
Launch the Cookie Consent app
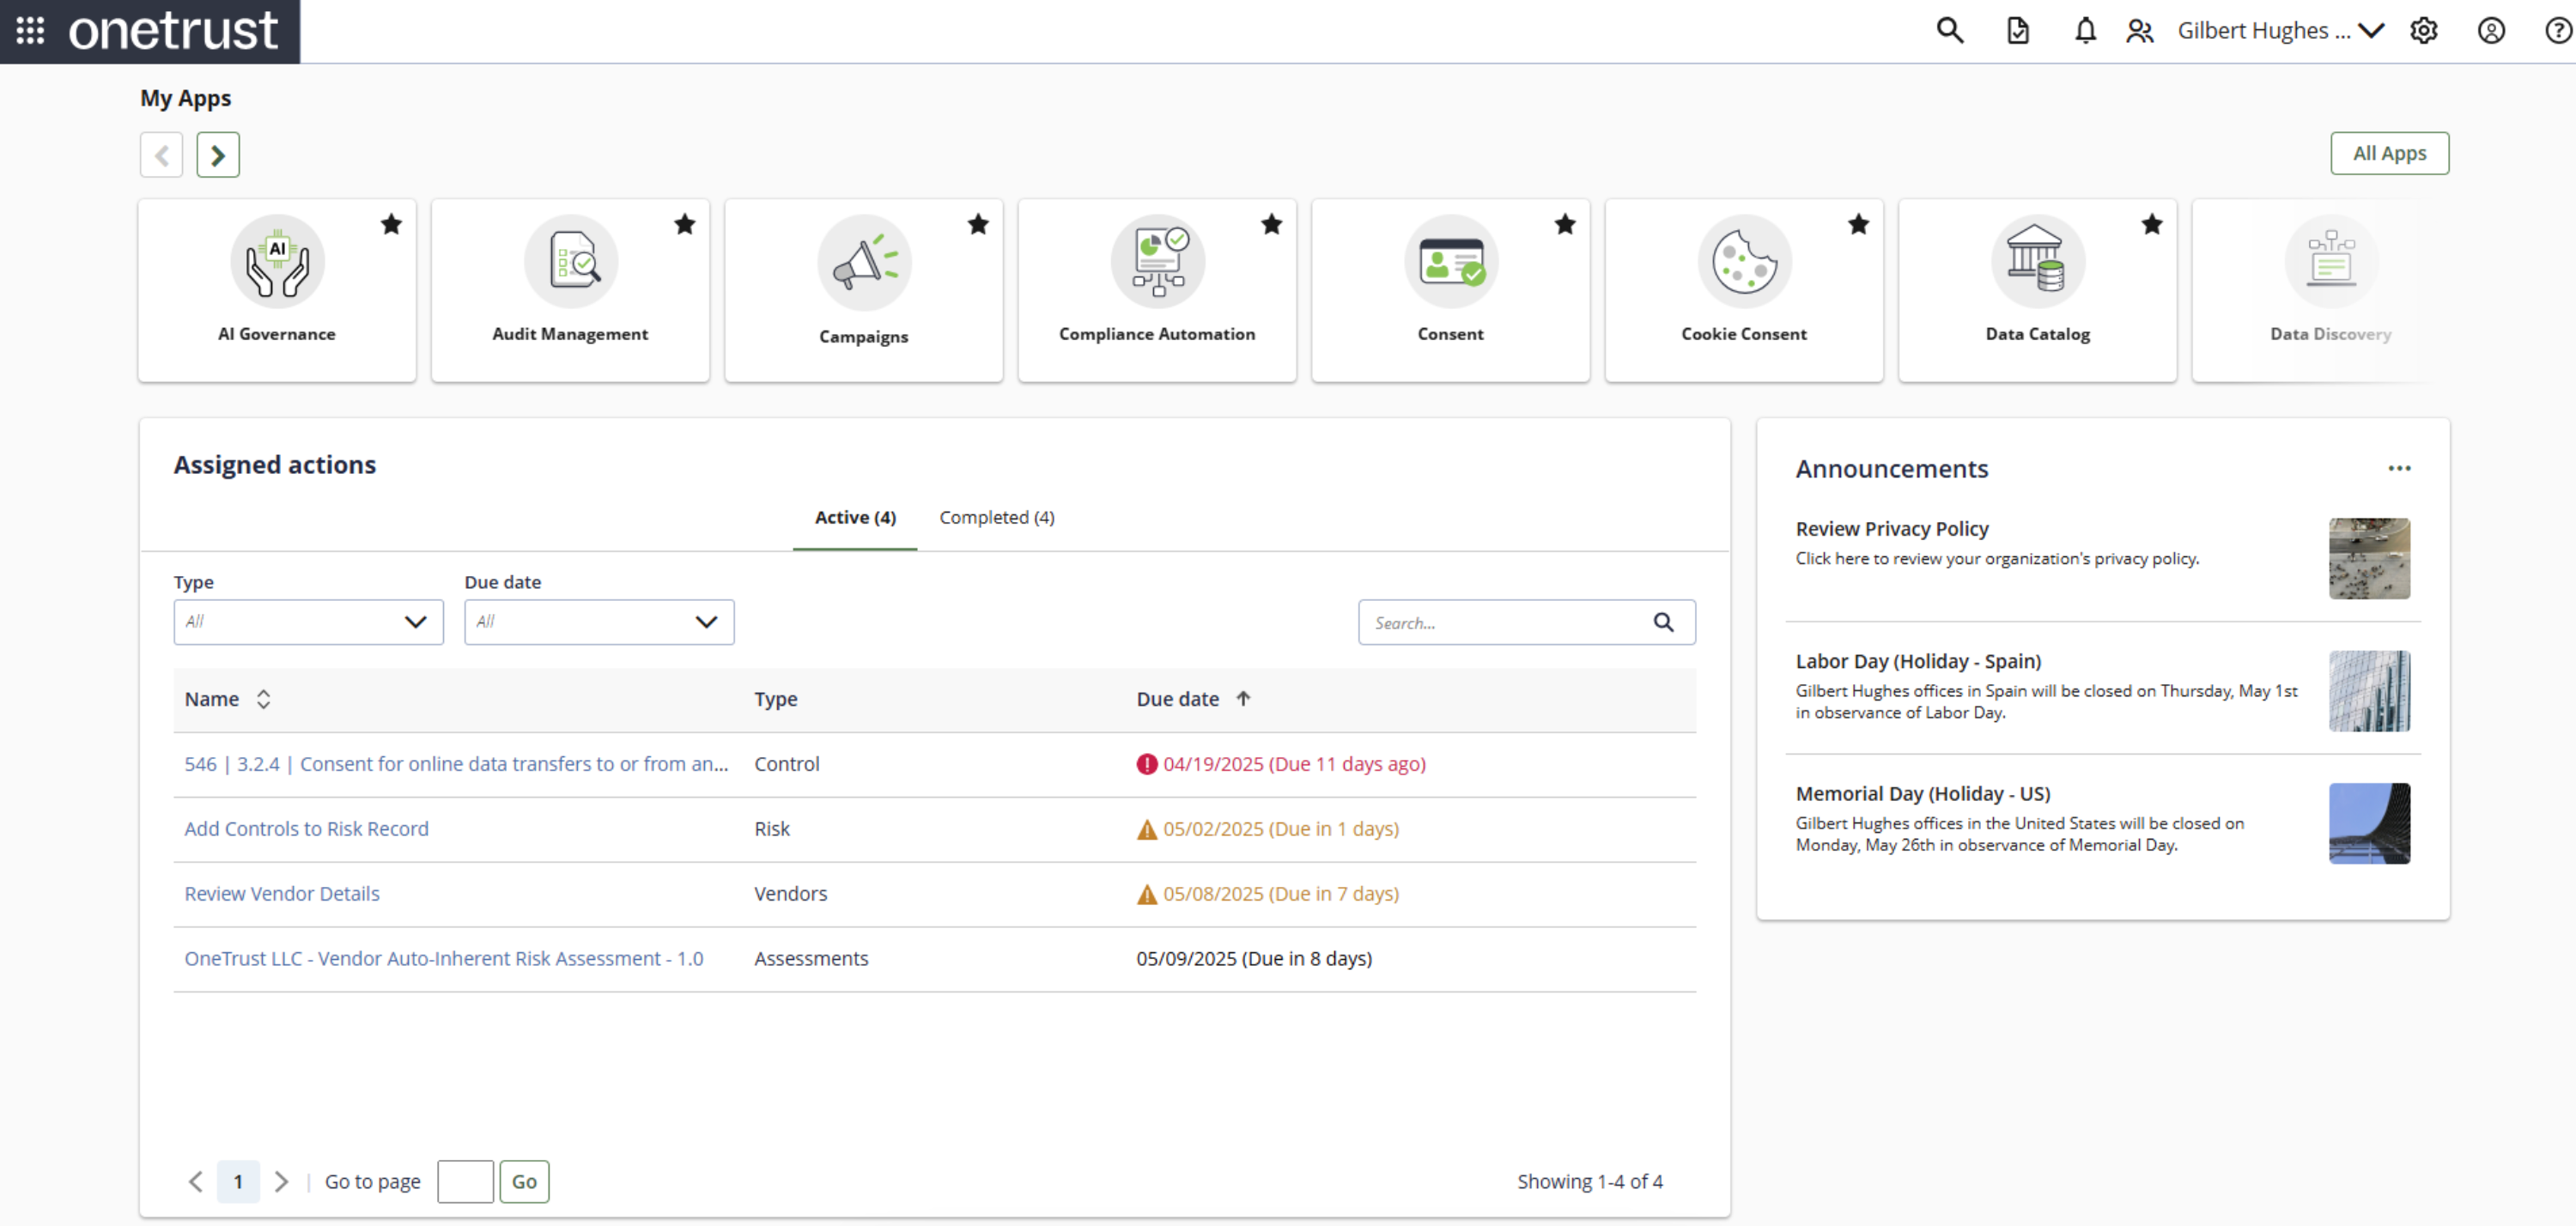pyautogui.click(x=1744, y=290)
